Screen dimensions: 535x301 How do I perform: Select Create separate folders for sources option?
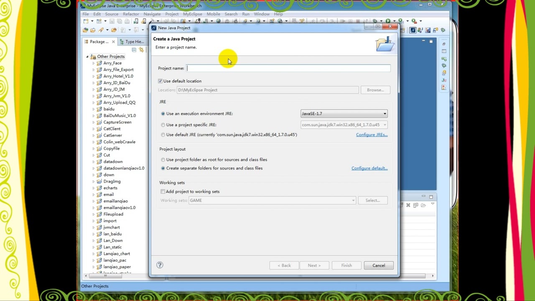tap(163, 168)
